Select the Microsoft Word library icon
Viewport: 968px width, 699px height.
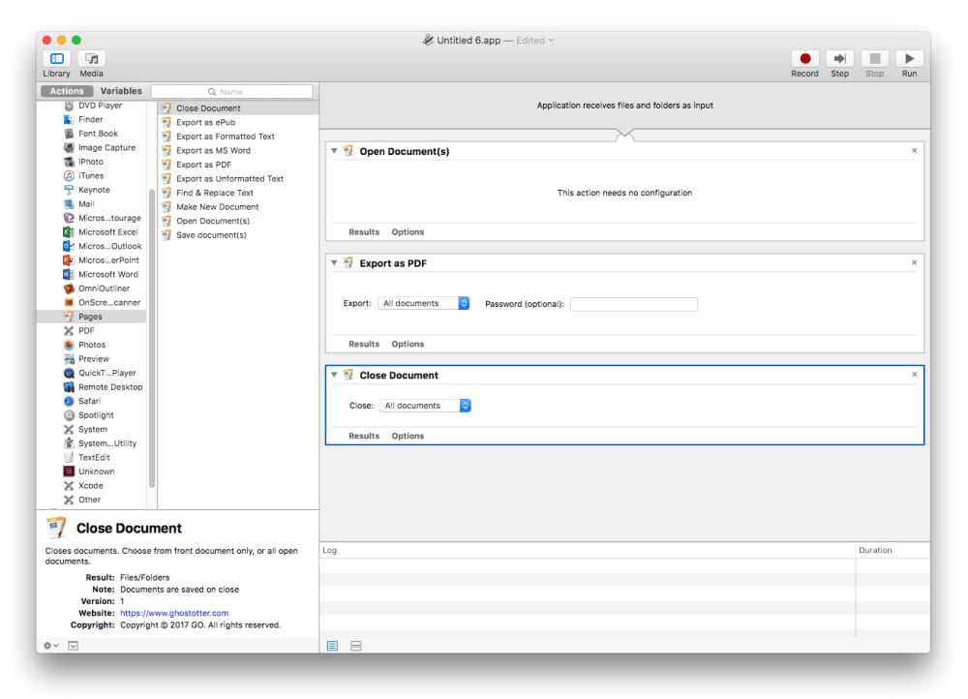click(x=69, y=274)
